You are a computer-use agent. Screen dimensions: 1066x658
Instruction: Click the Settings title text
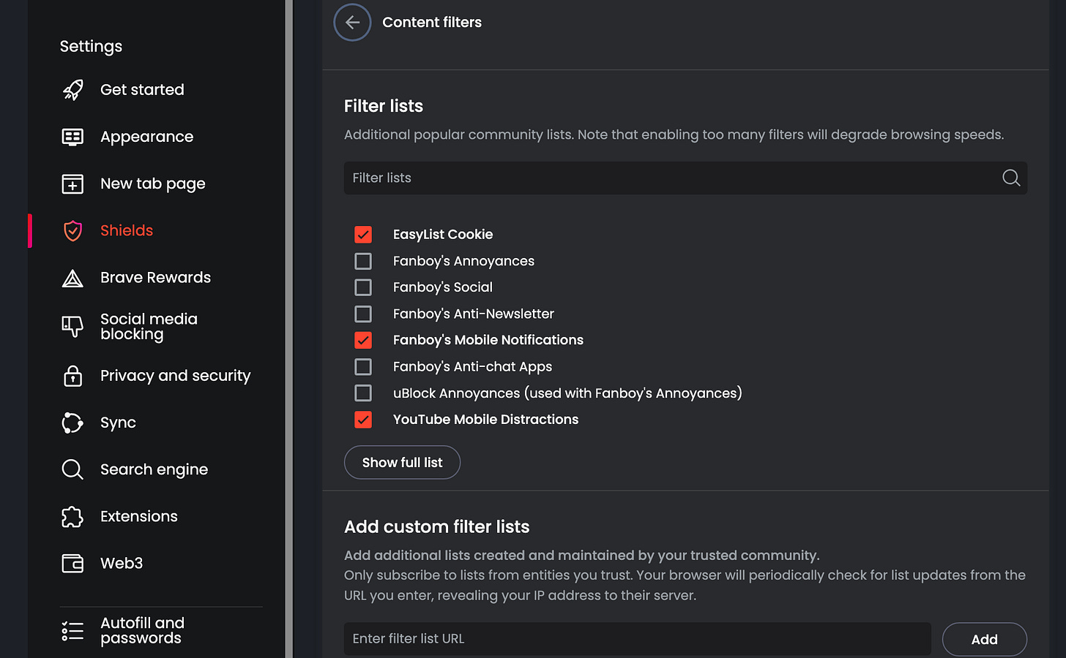coord(91,46)
